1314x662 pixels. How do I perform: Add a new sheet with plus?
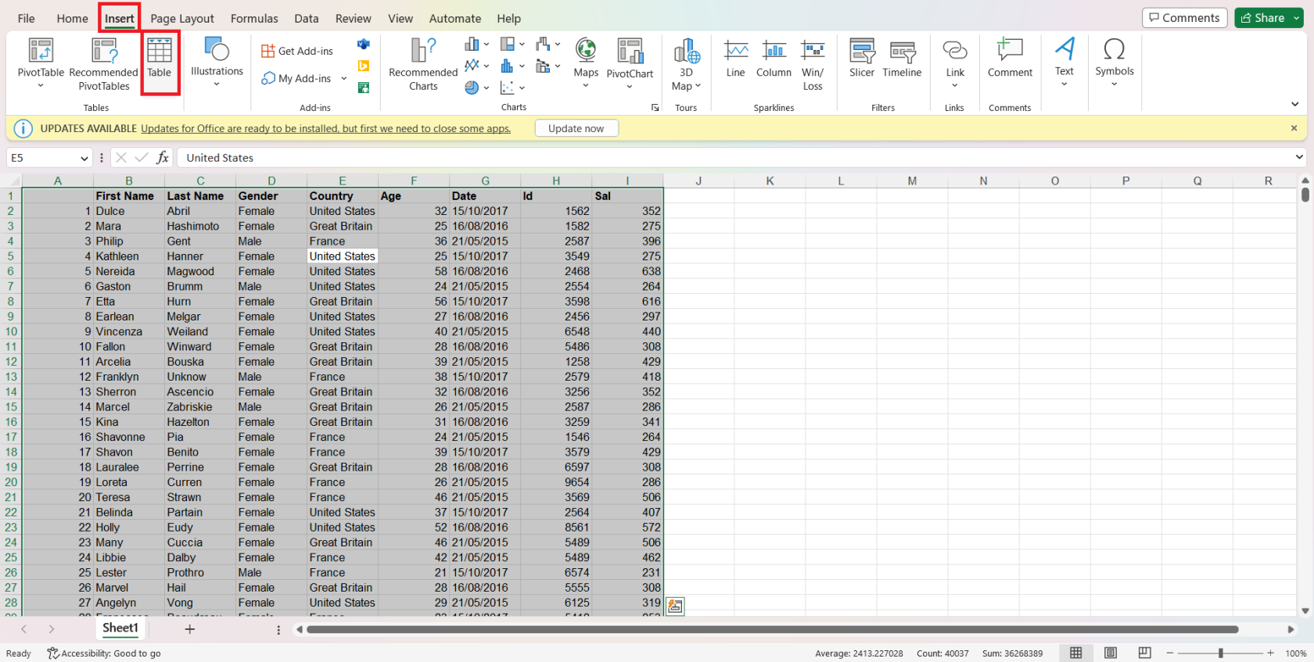[x=189, y=629]
